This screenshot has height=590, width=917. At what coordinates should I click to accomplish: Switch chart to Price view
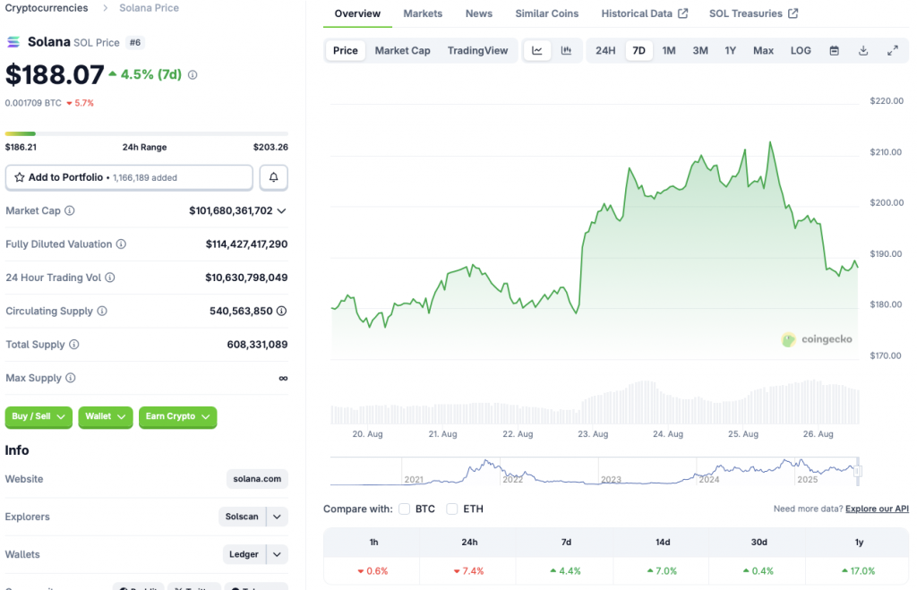point(345,51)
